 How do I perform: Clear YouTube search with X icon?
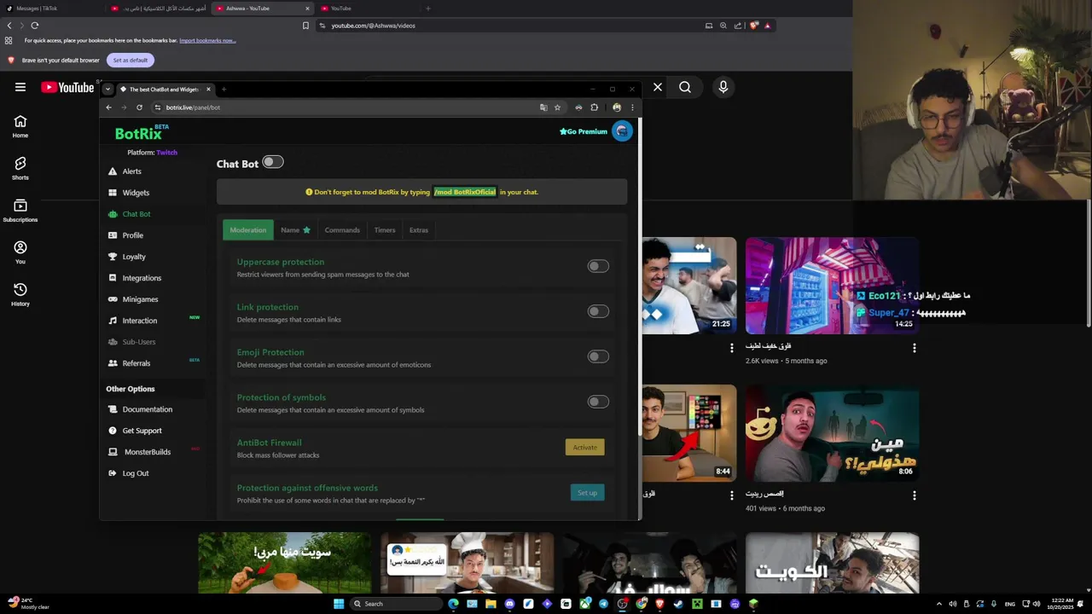click(x=658, y=87)
